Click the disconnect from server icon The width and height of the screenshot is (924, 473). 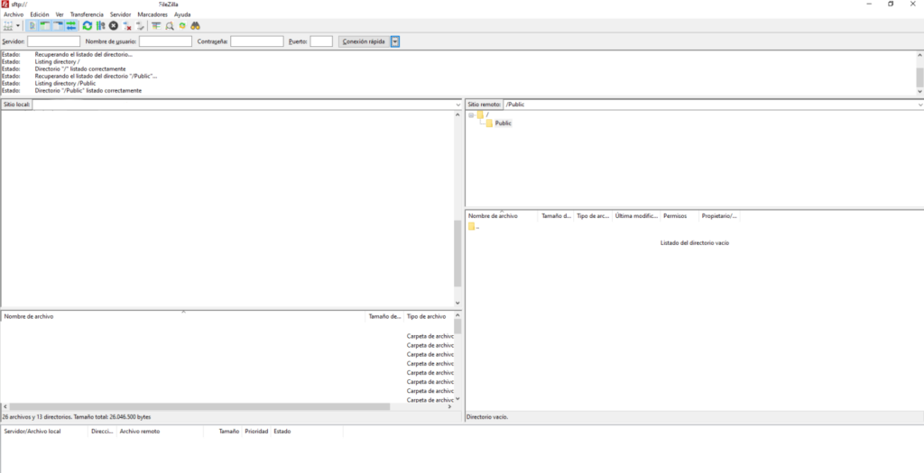pyautogui.click(x=127, y=26)
